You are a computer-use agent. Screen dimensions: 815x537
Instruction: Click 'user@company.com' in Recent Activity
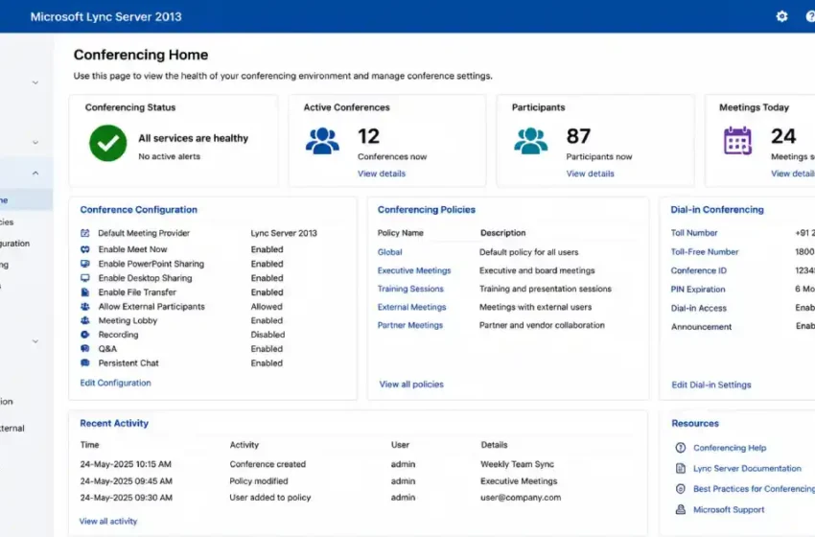(521, 498)
